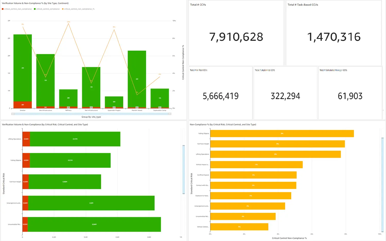Click the horizontal scrollbar below site types
The image size is (386, 241).
pos(91,114)
